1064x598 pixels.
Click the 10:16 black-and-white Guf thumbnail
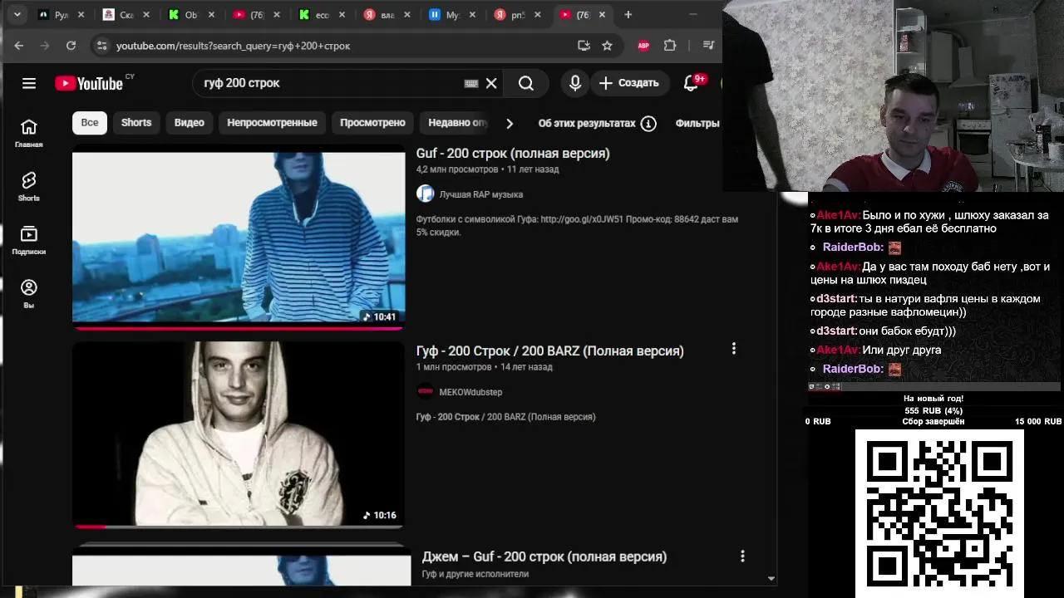[x=239, y=434]
